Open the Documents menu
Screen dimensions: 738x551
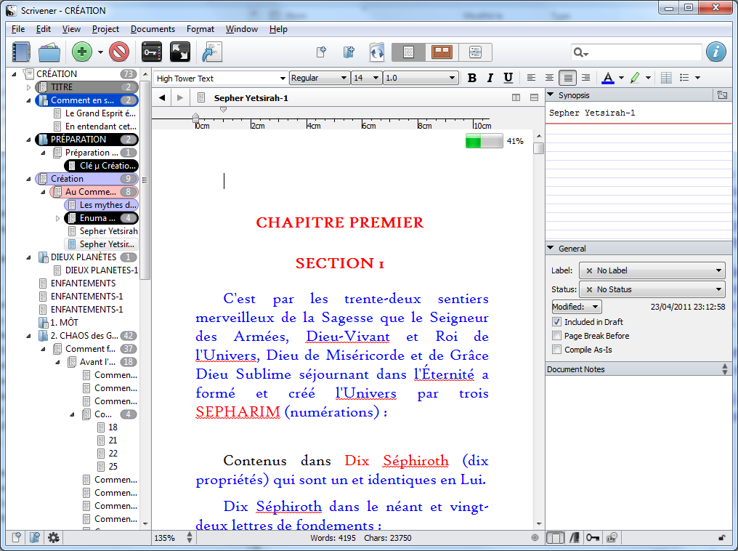coord(153,29)
